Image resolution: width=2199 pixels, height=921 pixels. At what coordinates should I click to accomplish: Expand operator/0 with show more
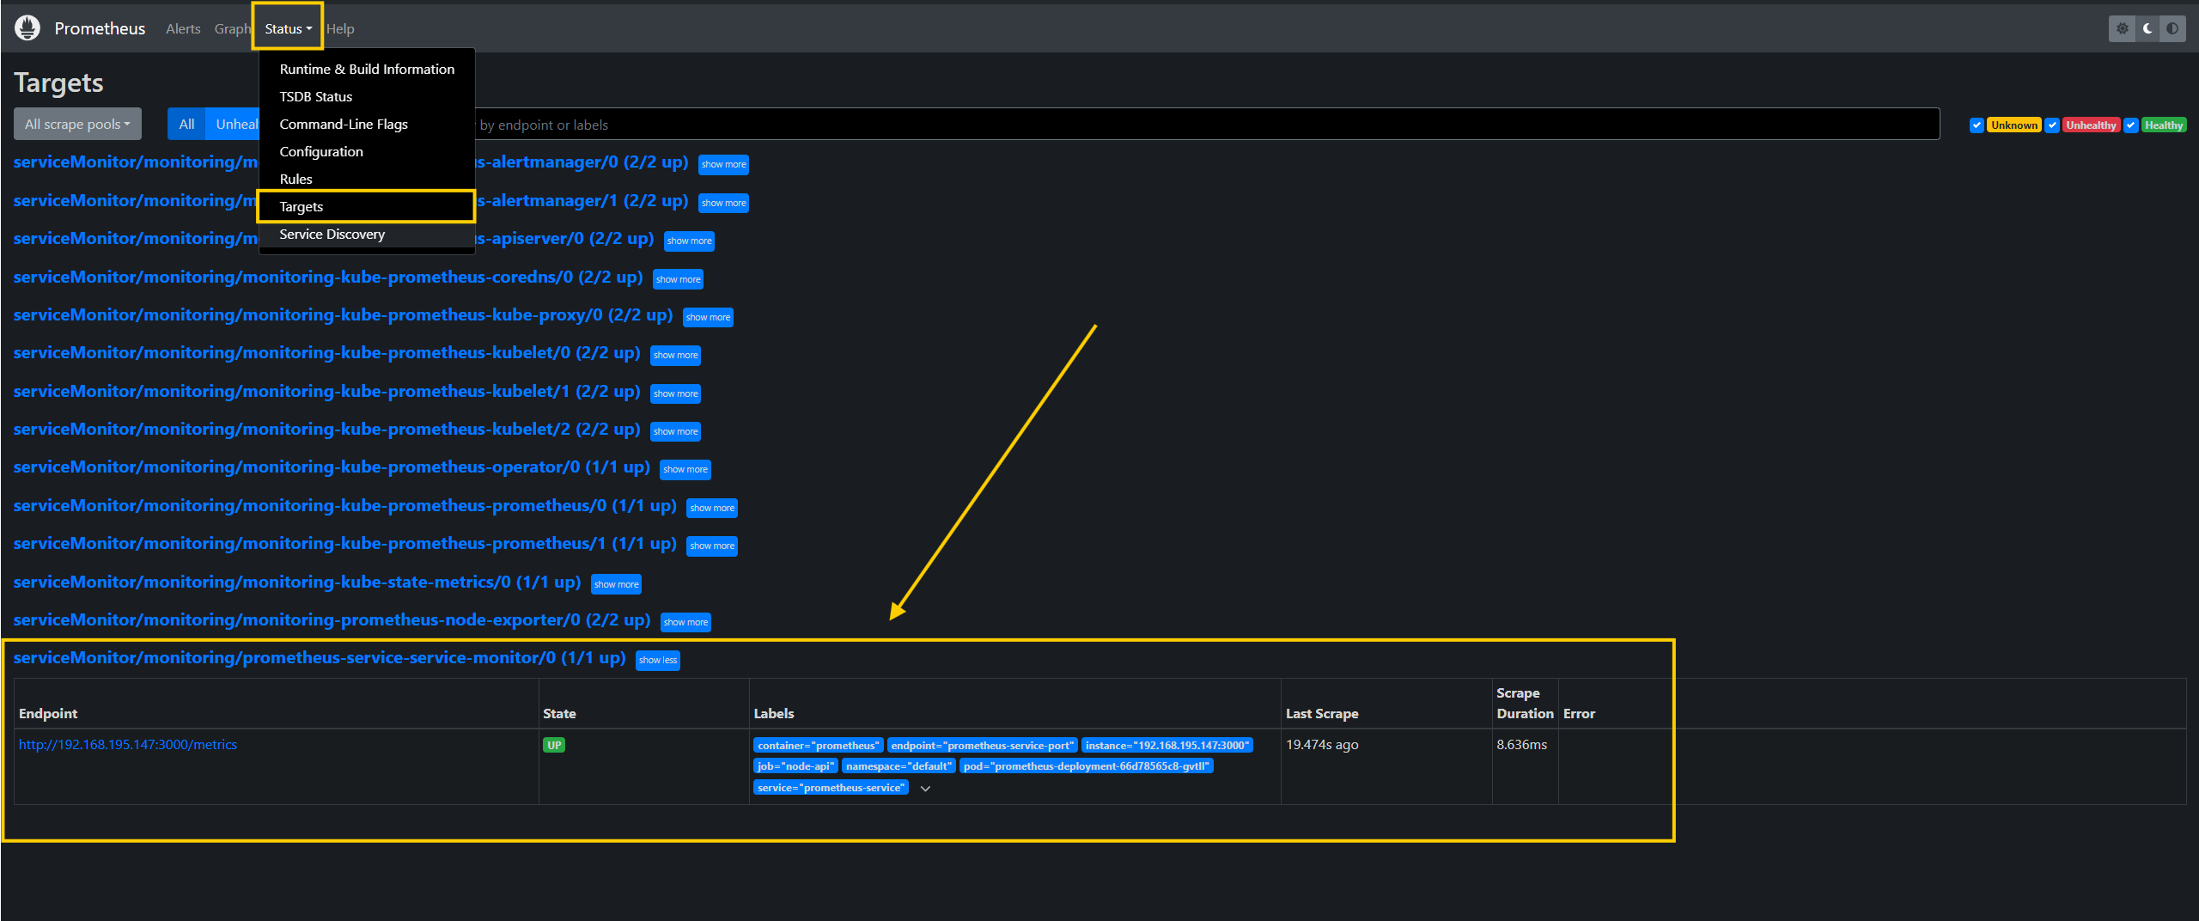click(685, 469)
